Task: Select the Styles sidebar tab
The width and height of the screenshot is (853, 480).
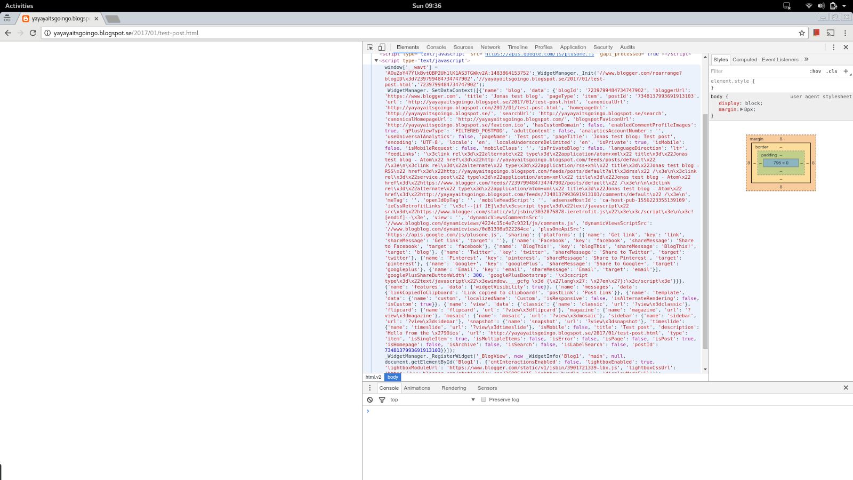Action: click(720, 60)
